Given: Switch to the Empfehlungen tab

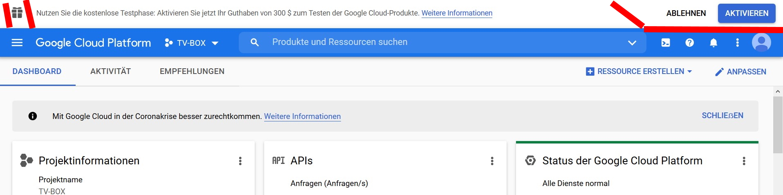Looking at the screenshot, I should (x=192, y=72).
